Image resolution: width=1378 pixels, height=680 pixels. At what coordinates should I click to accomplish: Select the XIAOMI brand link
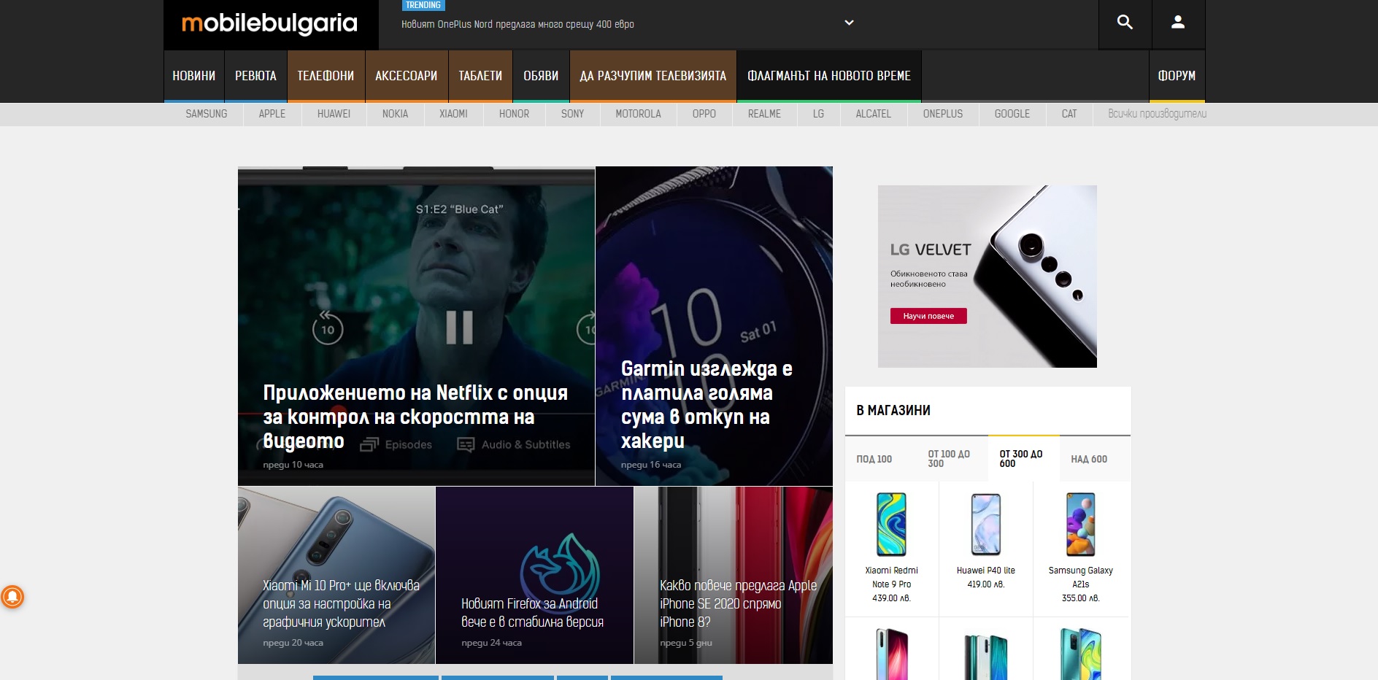[453, 114]
